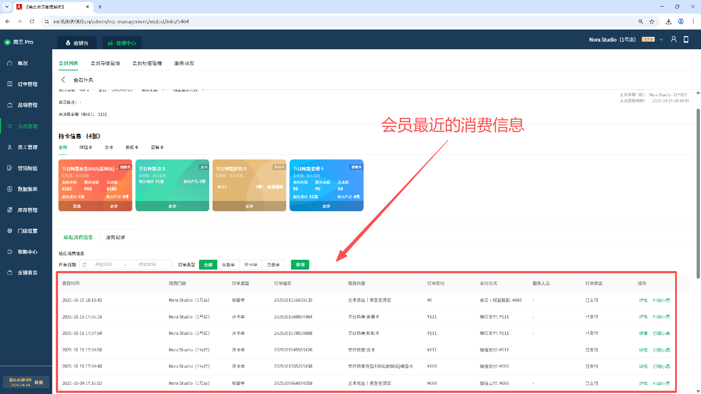
Task: Select the 充值单 order type filter
Action: pyautogui.click(x=273, y=265)
